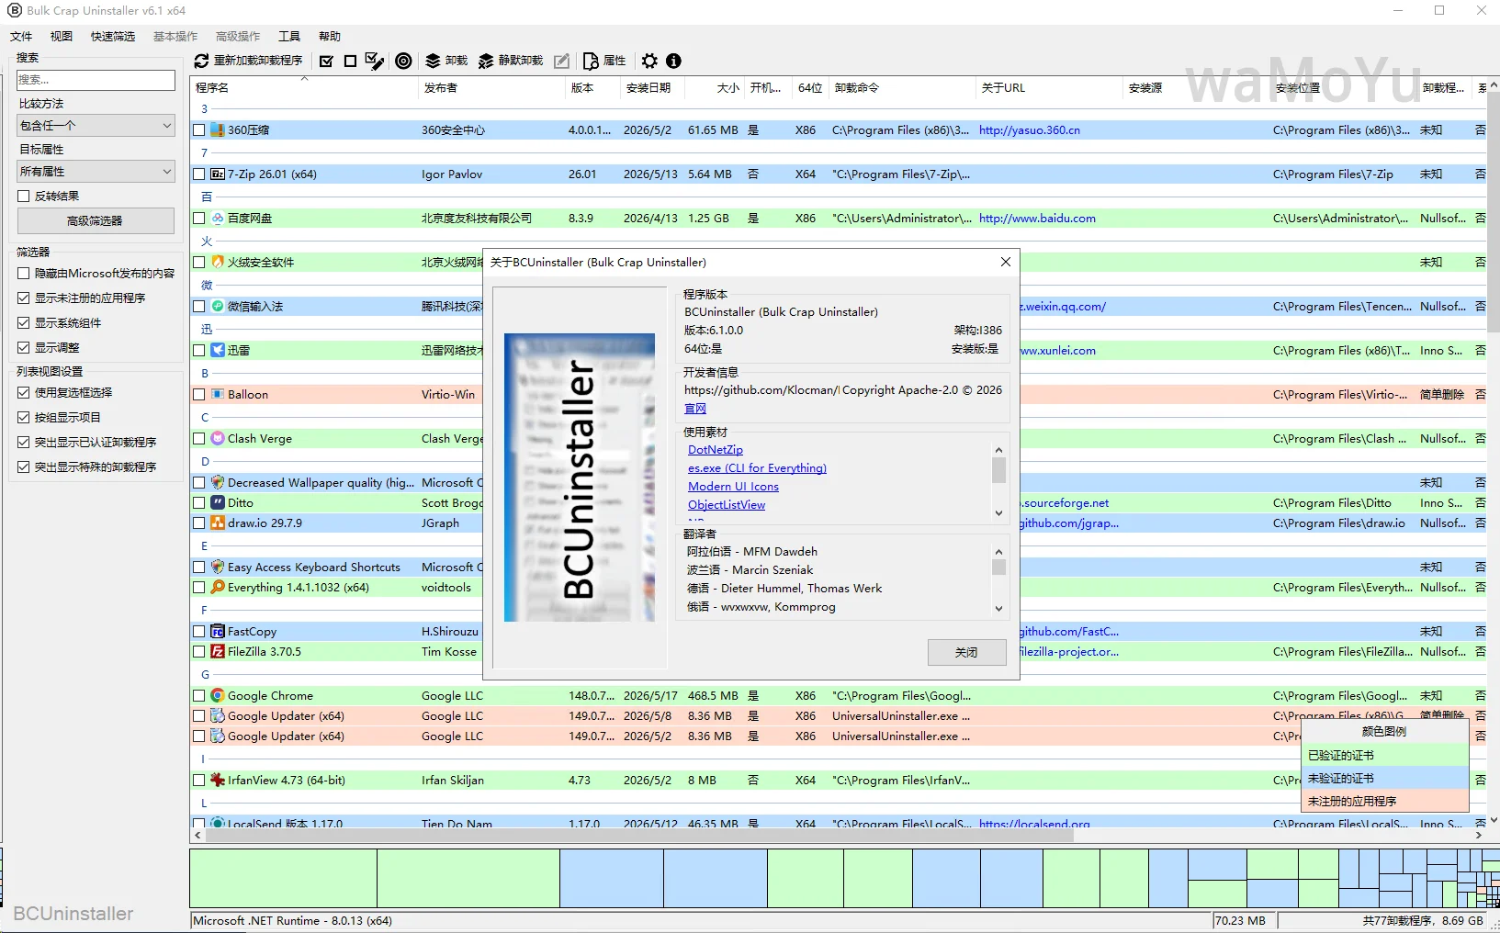The height and width of the screenshot is (933, 1500).
Task: Open 属性 properties from the toolbar
Action: coord(604,61)
